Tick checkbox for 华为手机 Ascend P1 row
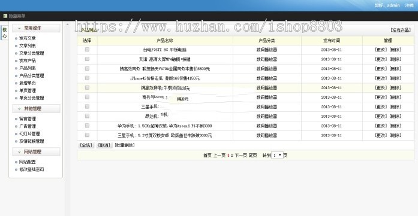Image resolution: width=418 pixels, height=216 pixels. point(87,125)
